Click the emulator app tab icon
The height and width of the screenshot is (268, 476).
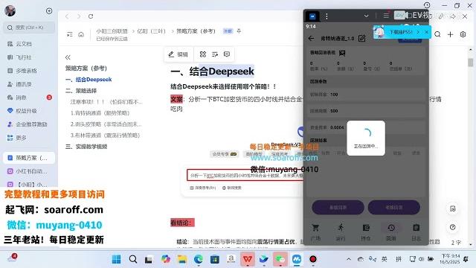tap(312, 16)
